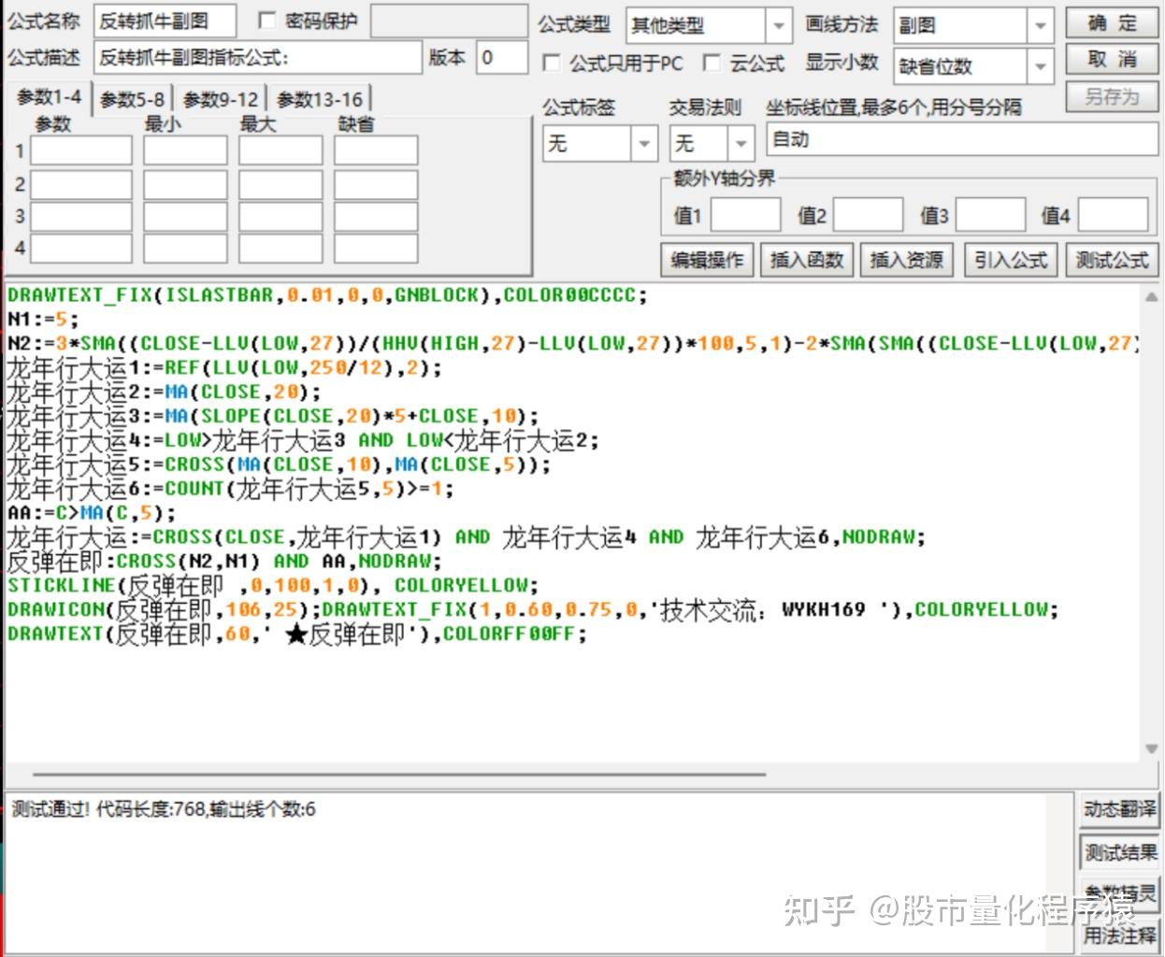Click the line 龙年行大运6:=COUNT
This screenshot has height=957, width=1165.
(230, 489)
